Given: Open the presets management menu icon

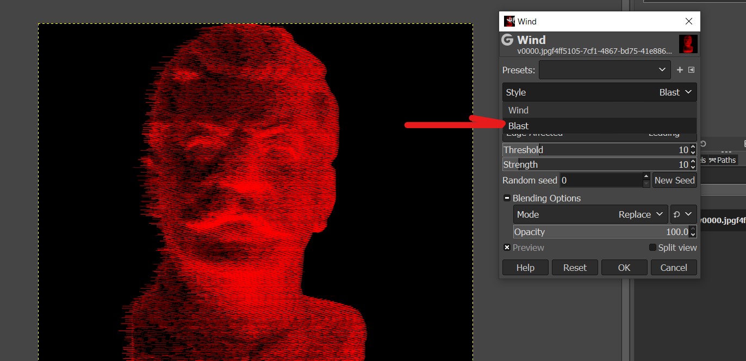Looking at the screenshot, I should 691,70.
